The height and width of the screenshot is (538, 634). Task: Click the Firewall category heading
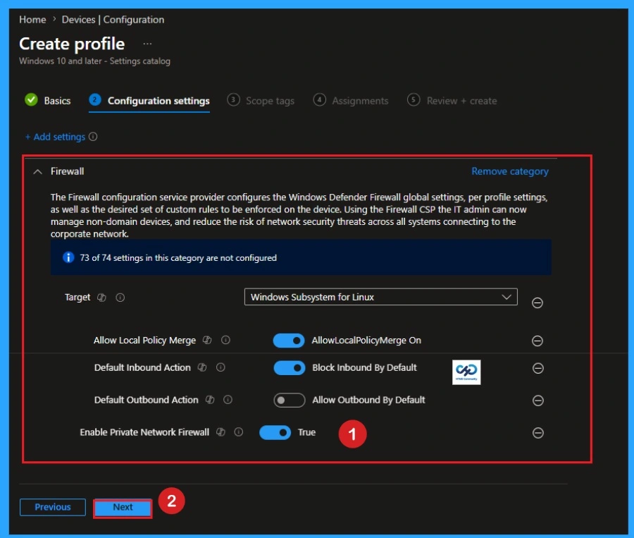pos(67,171)
